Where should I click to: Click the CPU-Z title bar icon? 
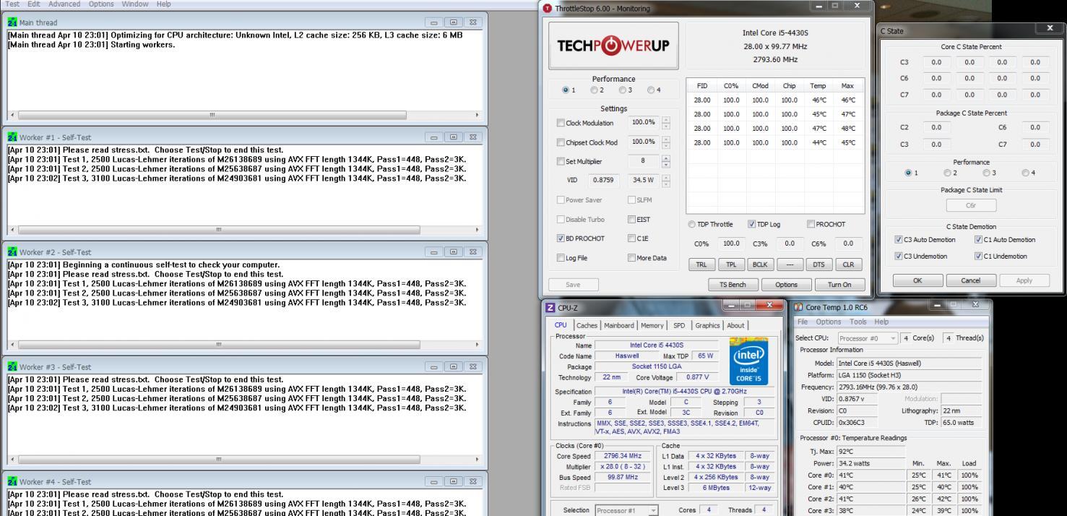pos(550,308)
